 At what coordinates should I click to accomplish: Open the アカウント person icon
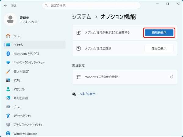(x=8, y=89)
